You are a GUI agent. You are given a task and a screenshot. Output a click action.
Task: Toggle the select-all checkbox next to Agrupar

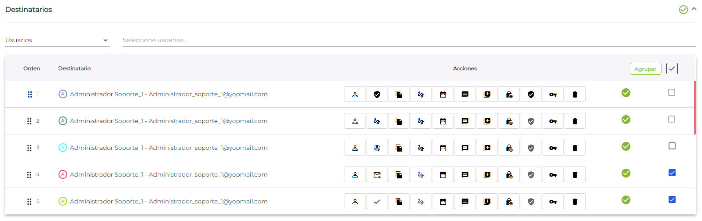[672, 69]
